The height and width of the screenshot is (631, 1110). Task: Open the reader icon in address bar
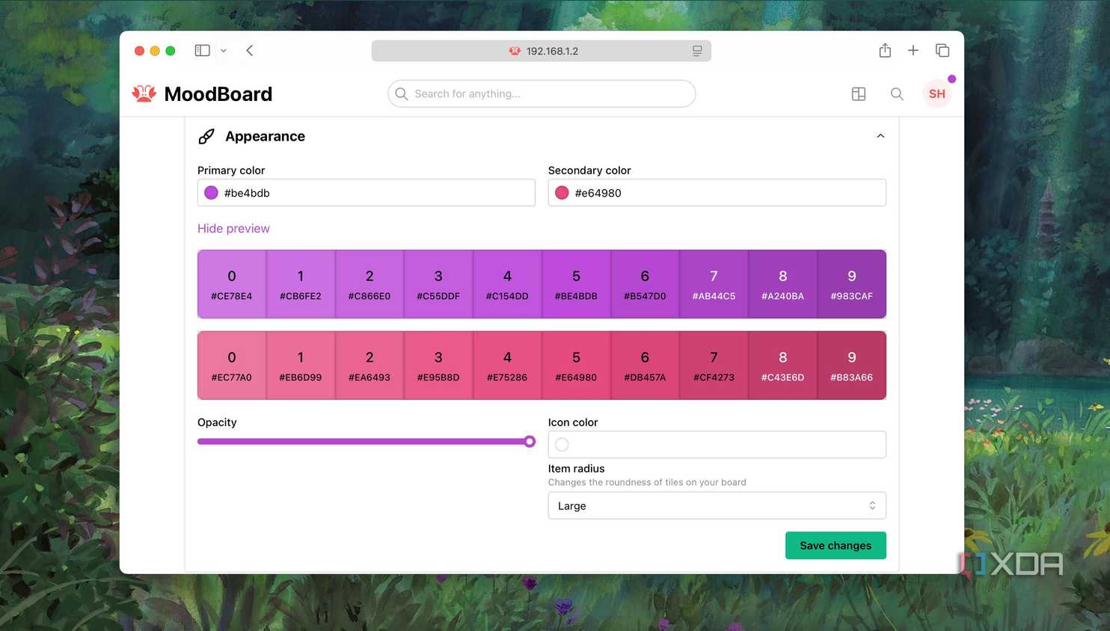(697, 51)
